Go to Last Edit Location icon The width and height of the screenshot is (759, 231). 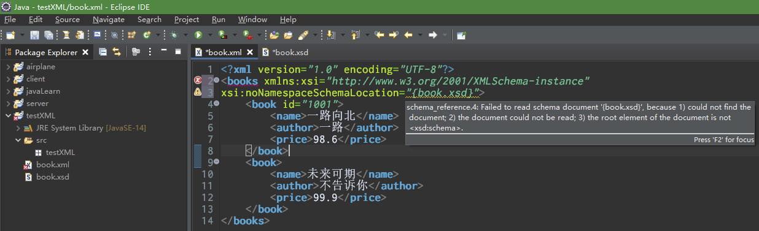point(379,35)
